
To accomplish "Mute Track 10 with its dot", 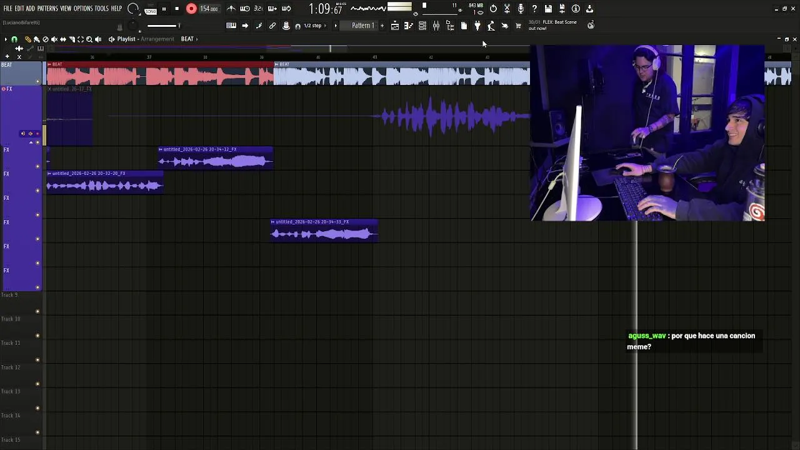I will [x=37, y=336].
